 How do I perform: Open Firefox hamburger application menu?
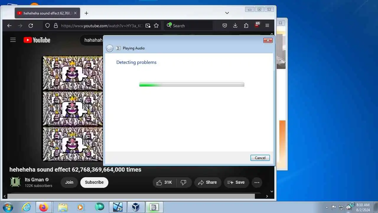coord(267,26)
